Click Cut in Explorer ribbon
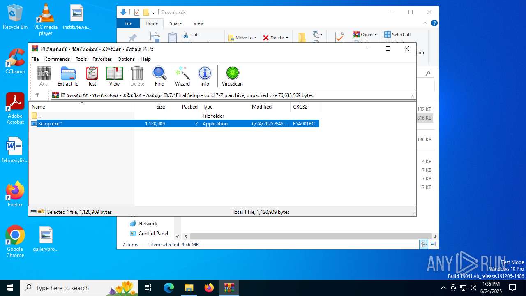 [190, 35]
